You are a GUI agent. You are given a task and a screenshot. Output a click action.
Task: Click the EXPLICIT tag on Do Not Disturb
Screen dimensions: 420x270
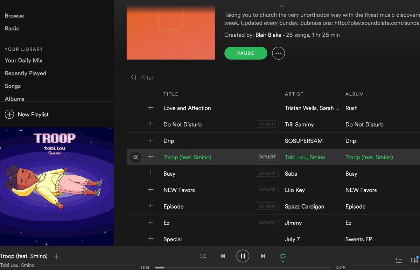[267, 124]
